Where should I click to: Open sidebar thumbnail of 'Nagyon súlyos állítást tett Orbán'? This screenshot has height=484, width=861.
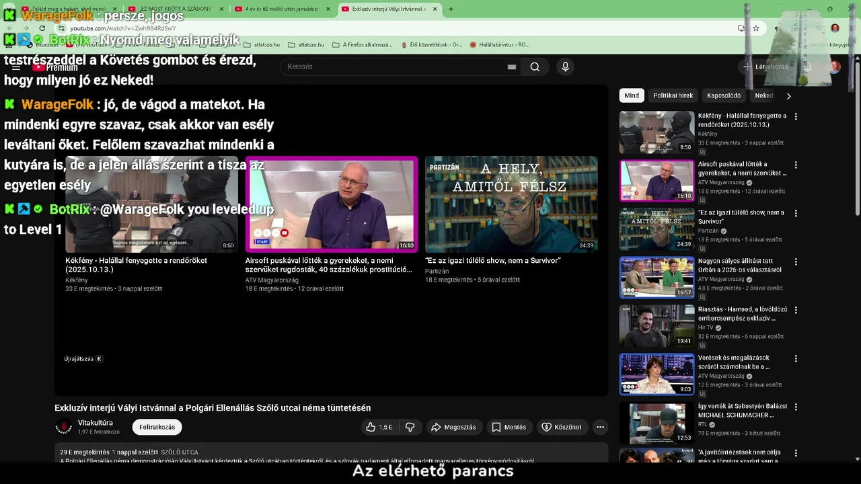tap(657, 278)
